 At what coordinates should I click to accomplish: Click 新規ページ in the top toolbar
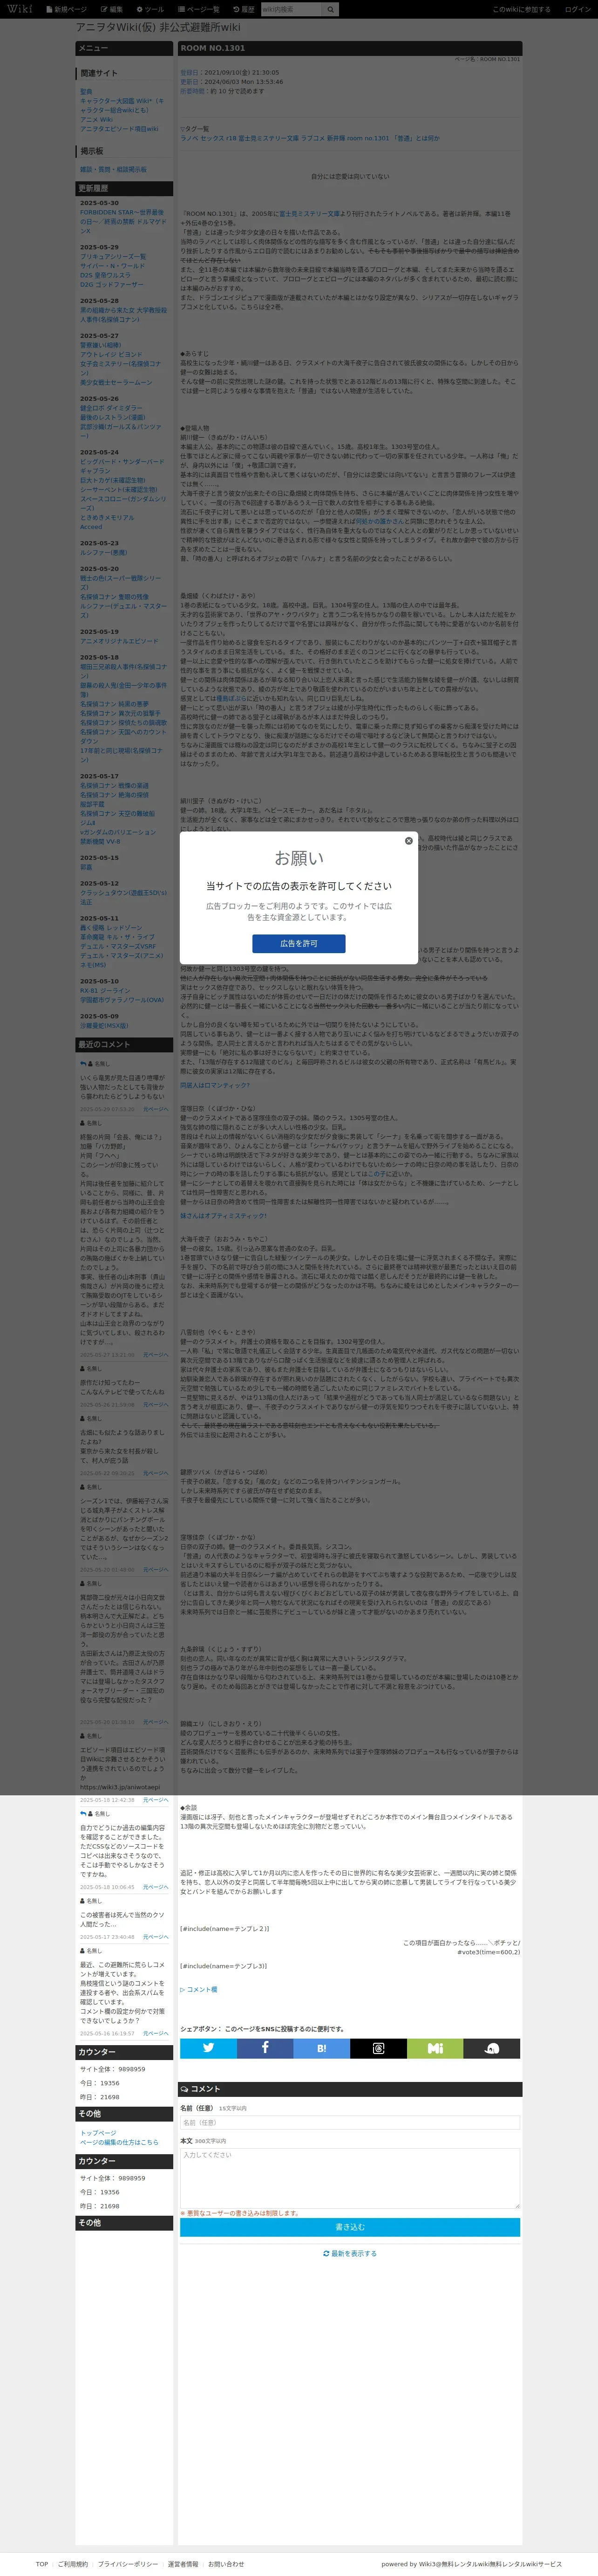(67, 9)
